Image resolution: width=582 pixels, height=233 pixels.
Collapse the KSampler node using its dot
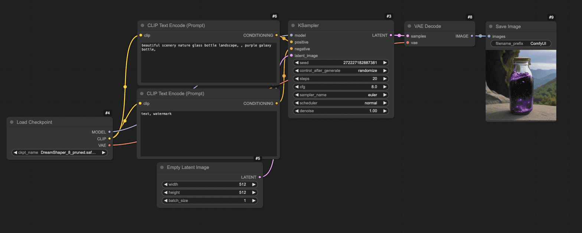click(293, 26)
